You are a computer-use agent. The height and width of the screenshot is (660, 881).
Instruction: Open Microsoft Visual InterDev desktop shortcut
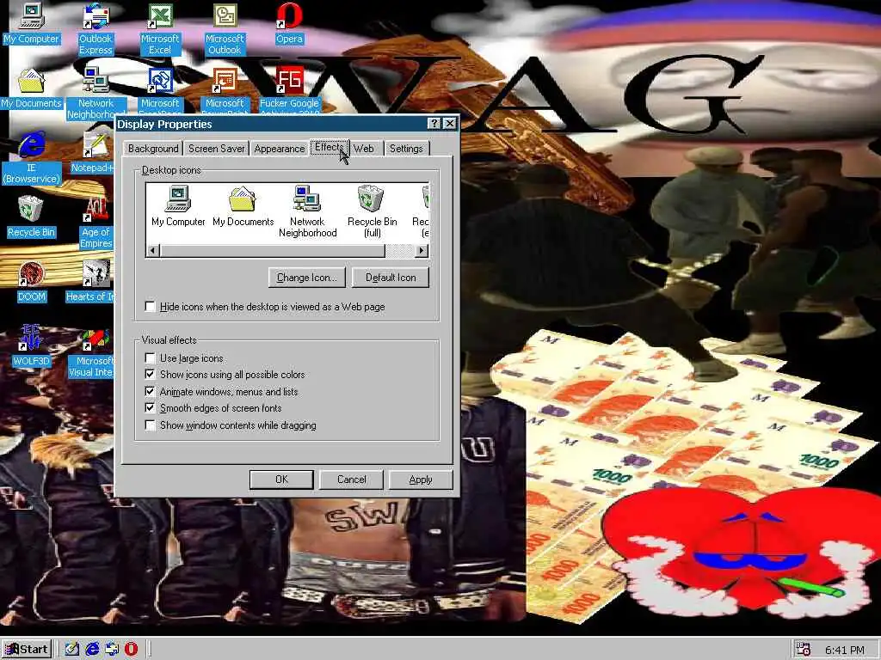pyautogui.click(x=93, y=351)
